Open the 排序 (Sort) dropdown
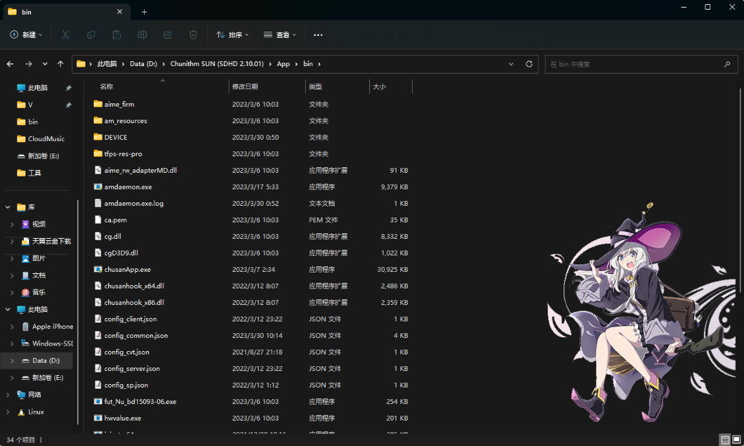This screenshot has height=446, width=744. tap(233, 34)
